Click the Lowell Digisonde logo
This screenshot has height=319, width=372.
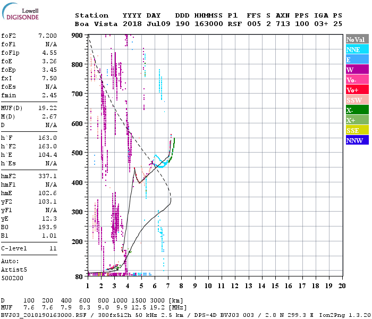[20, 12]
